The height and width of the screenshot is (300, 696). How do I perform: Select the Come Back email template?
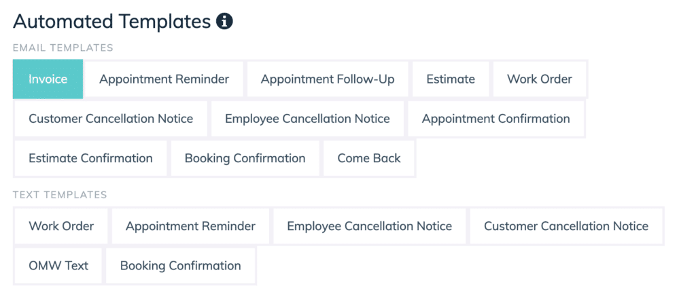coord(369,158)
